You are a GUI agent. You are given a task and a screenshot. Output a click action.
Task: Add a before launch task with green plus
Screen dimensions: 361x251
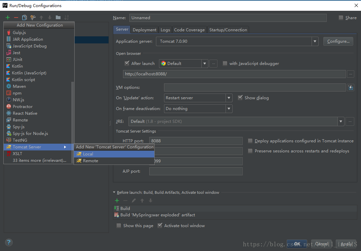click(x=117, y=201)
